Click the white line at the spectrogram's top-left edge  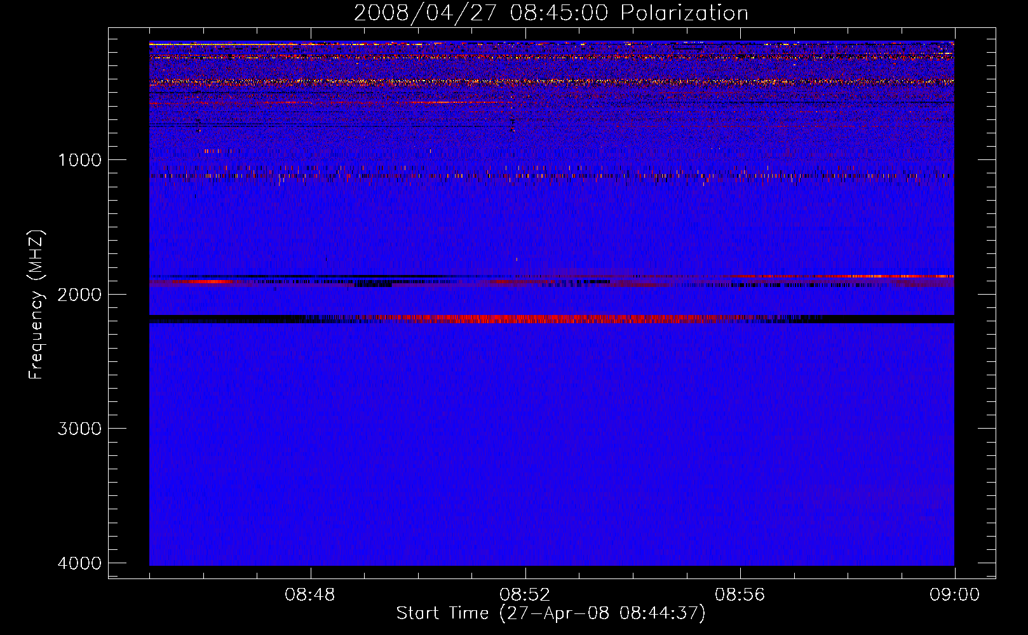(191, 44)
